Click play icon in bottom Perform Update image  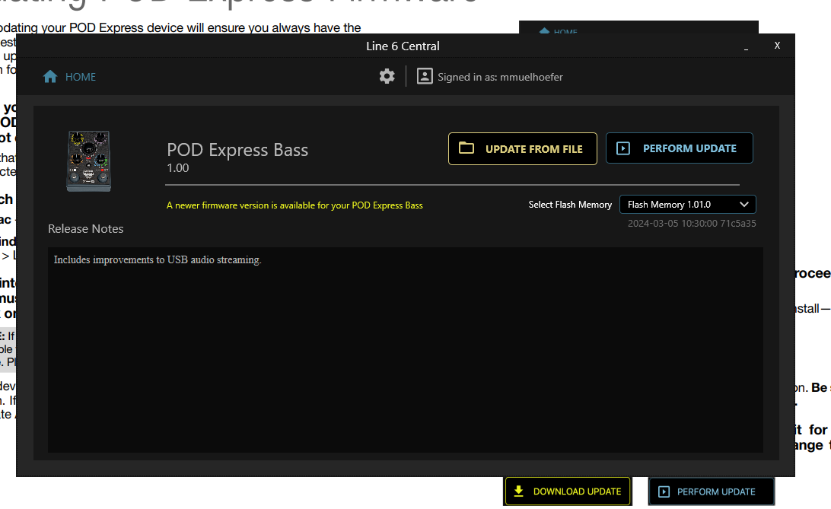tap(664, 492)
